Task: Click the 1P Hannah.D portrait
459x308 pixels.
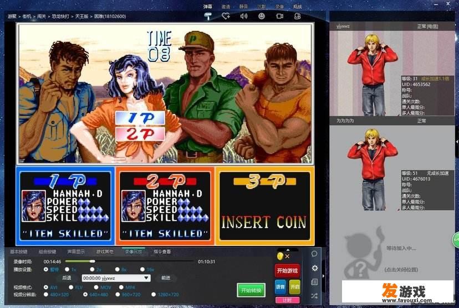Action: [x=33, y=206]
